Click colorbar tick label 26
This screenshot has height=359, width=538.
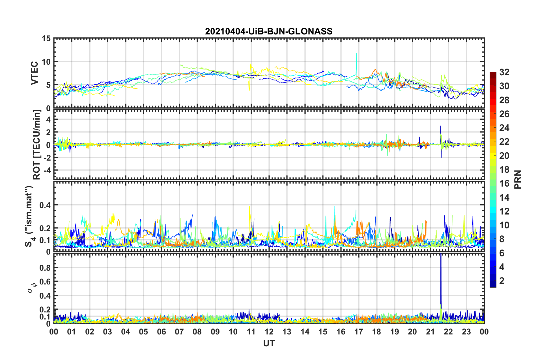pyautogui.click(x=504, y=114)
